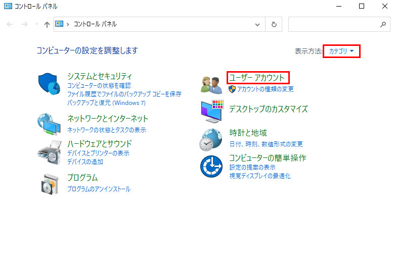The width and height of the screenshot is (394, 279).
Task: Open 時計と地域 category
Action: (248, 133)
